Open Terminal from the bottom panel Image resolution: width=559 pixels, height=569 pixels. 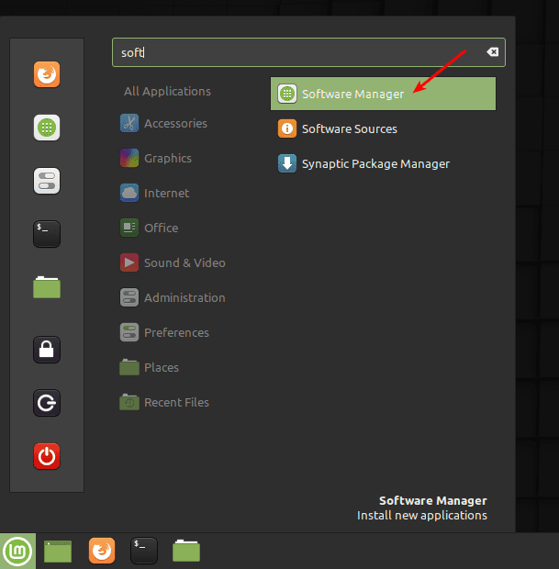pyautogui.click(x=144, y=551)
